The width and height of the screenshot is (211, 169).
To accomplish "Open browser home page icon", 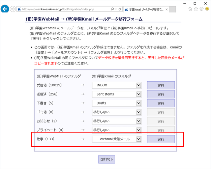I will pyautogui.click(x=190, y=9).
